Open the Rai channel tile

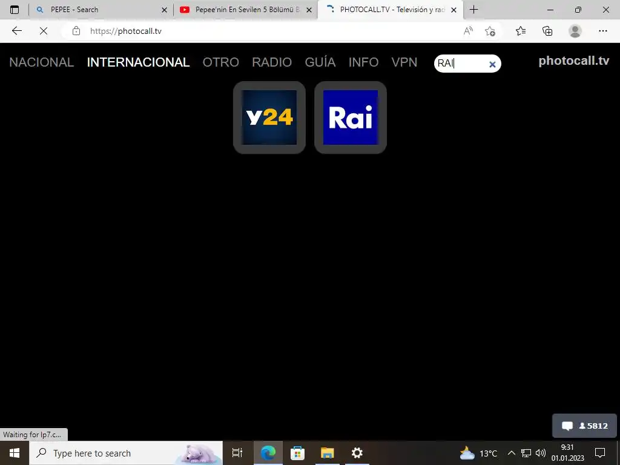[351, 117]
